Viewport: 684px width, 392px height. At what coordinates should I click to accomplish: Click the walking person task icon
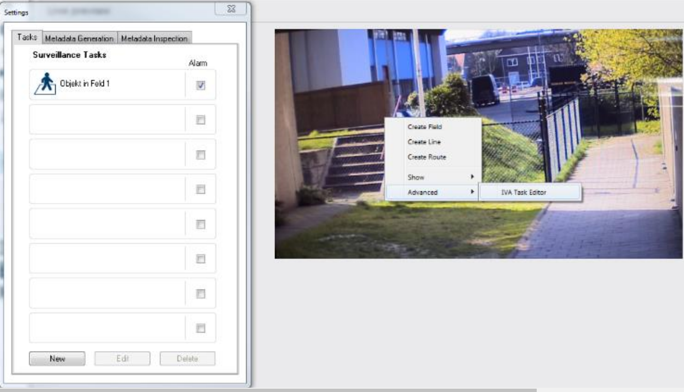(45, 84)
